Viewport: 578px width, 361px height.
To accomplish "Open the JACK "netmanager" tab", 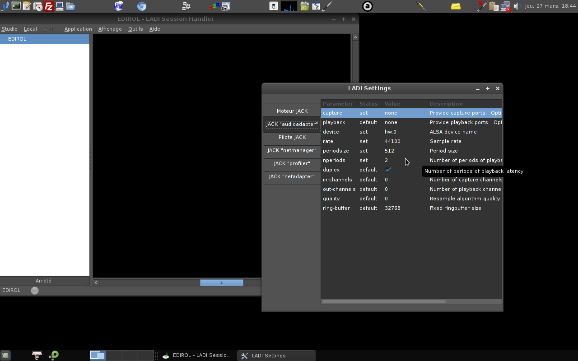I will pos(292,150).
